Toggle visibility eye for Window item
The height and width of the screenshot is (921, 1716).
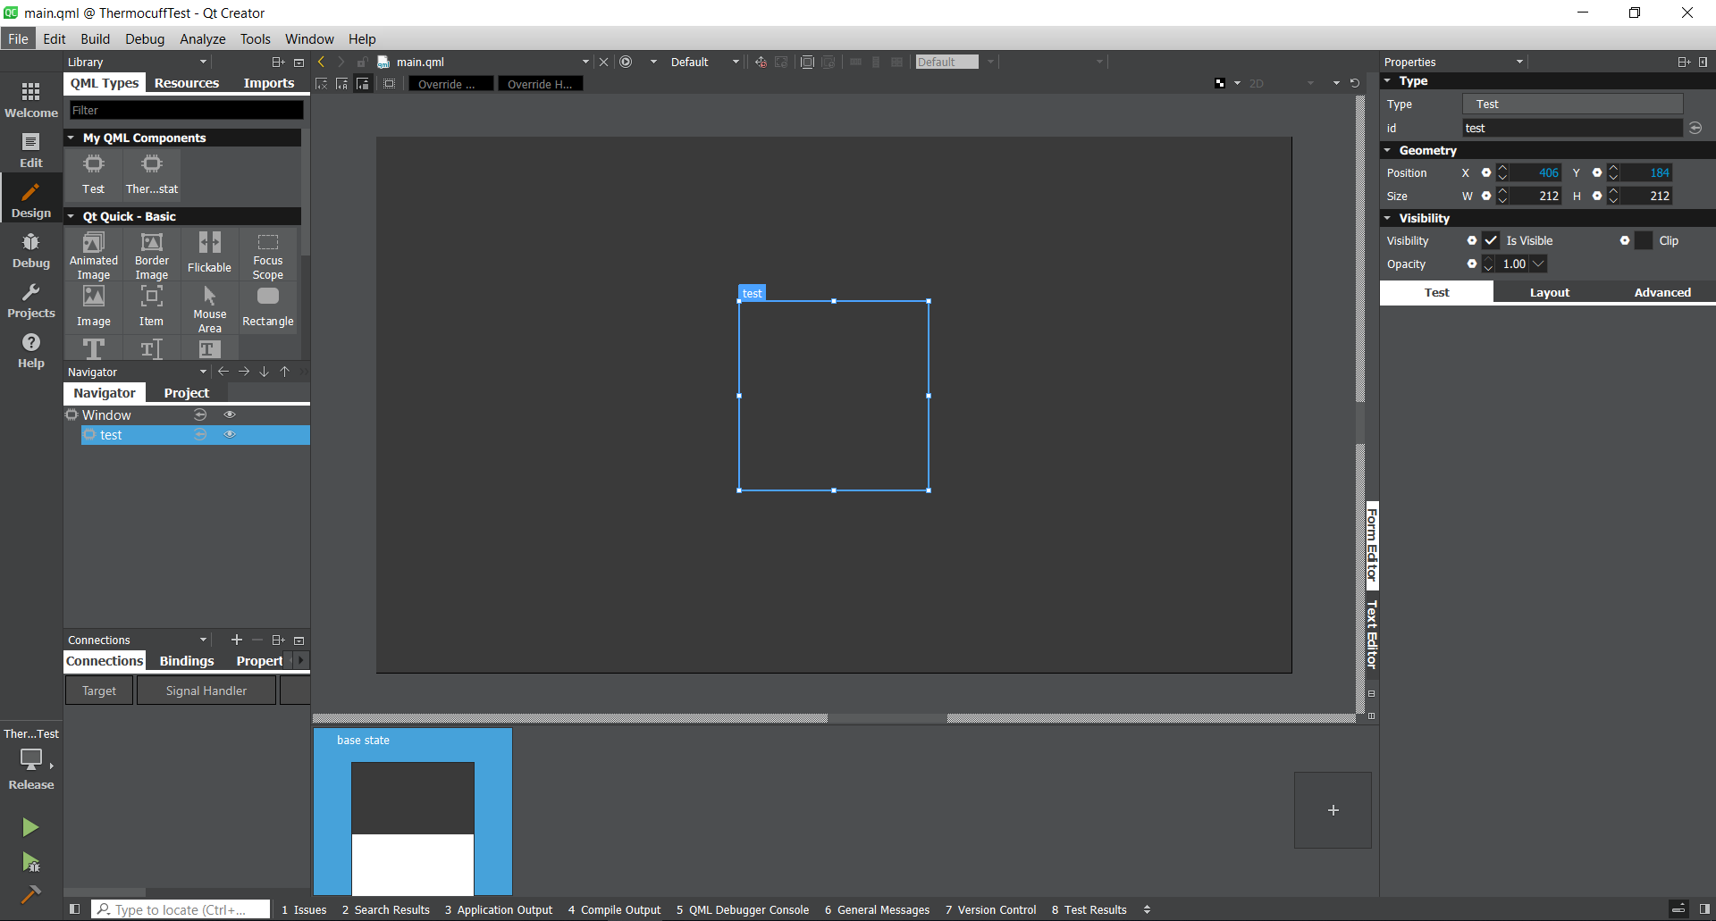pyautogui.click(x=230, y=414)
